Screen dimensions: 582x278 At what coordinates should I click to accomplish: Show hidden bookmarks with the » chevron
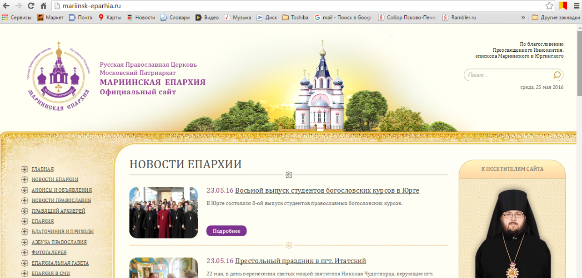[523, 18]
